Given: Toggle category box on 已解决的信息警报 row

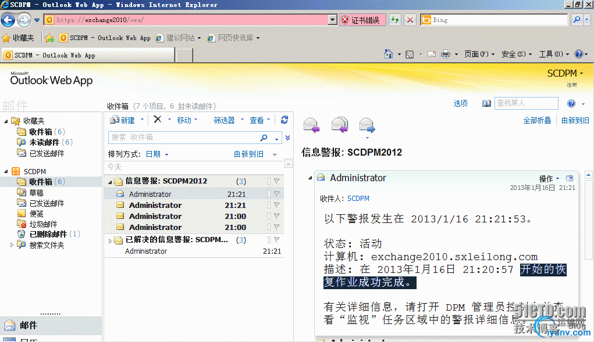Looking at the screenshot, I should tap(269, 240).
